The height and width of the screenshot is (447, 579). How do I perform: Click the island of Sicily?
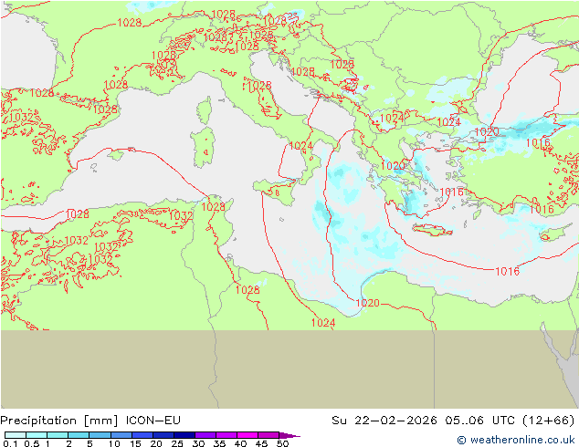(x=275, y=191)
